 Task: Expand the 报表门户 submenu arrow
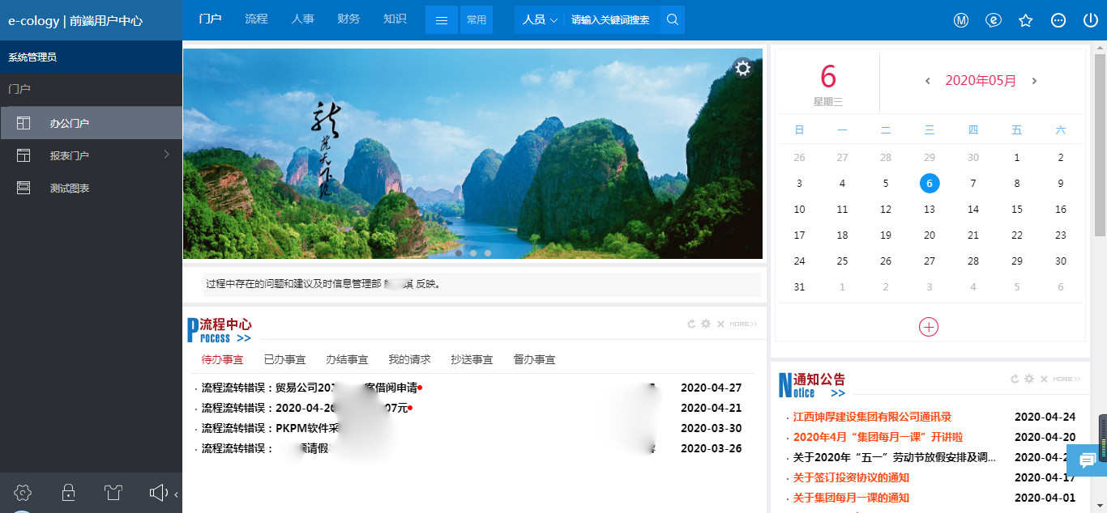point(166,154)
